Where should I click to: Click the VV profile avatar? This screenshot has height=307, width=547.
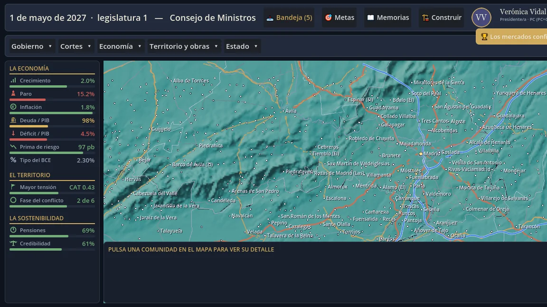pyautogui.click(x=481, y=18)
